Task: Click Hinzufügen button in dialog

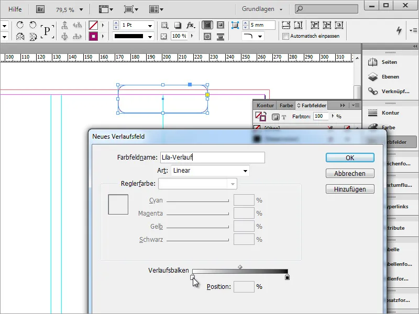Action: coord(350,189)
